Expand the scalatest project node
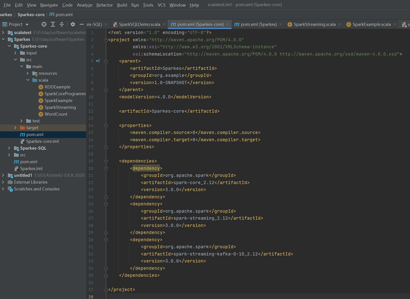 point(3,33)
